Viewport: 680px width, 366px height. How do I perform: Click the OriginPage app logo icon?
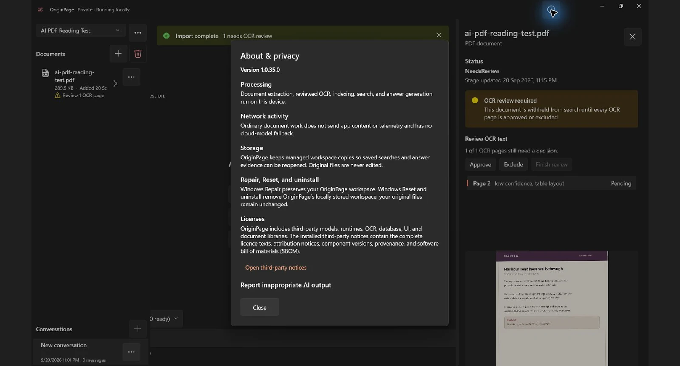40,9
